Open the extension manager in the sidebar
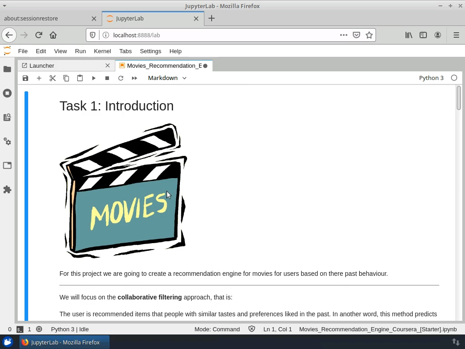The height and width of the screenshot is (349, 465). [7, 189]
